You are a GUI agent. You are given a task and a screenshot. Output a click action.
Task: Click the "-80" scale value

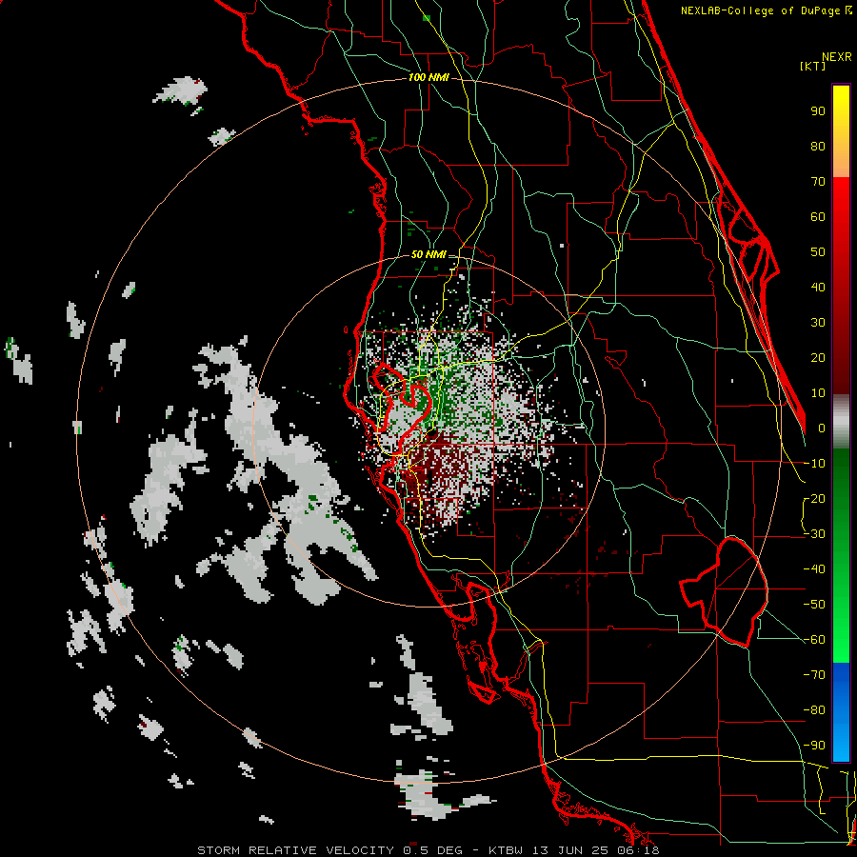[814, 710]
